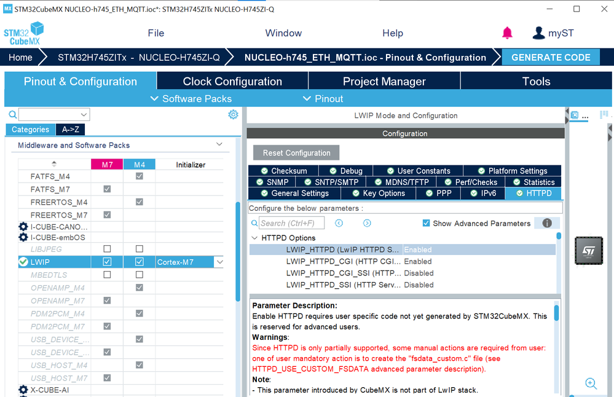The height and width of the screenshot is (397, 614).
Task: Toggle LIBJPEG M4 checkbox
Action: [x=139, y=249]
